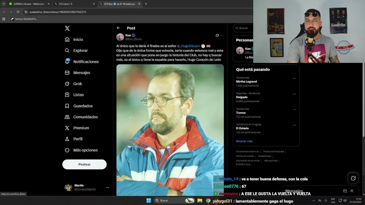Open Condiciones de Servicio link
Screen dimensions: 365x205
pos(247,151)
